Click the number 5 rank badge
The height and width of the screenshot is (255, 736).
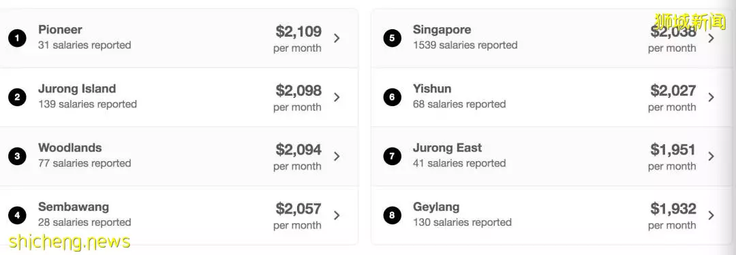(x=392, y=39)
